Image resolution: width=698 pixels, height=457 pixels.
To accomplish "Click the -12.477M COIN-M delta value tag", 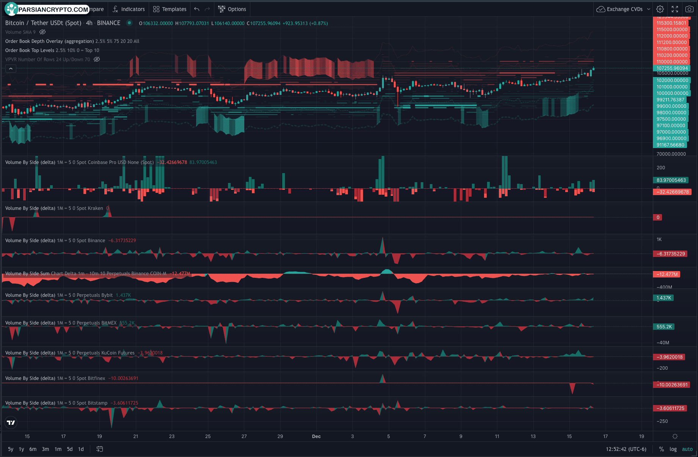I will (x=667, y=274).
